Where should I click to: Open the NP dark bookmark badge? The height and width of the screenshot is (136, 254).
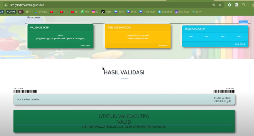tap(21, 12)
